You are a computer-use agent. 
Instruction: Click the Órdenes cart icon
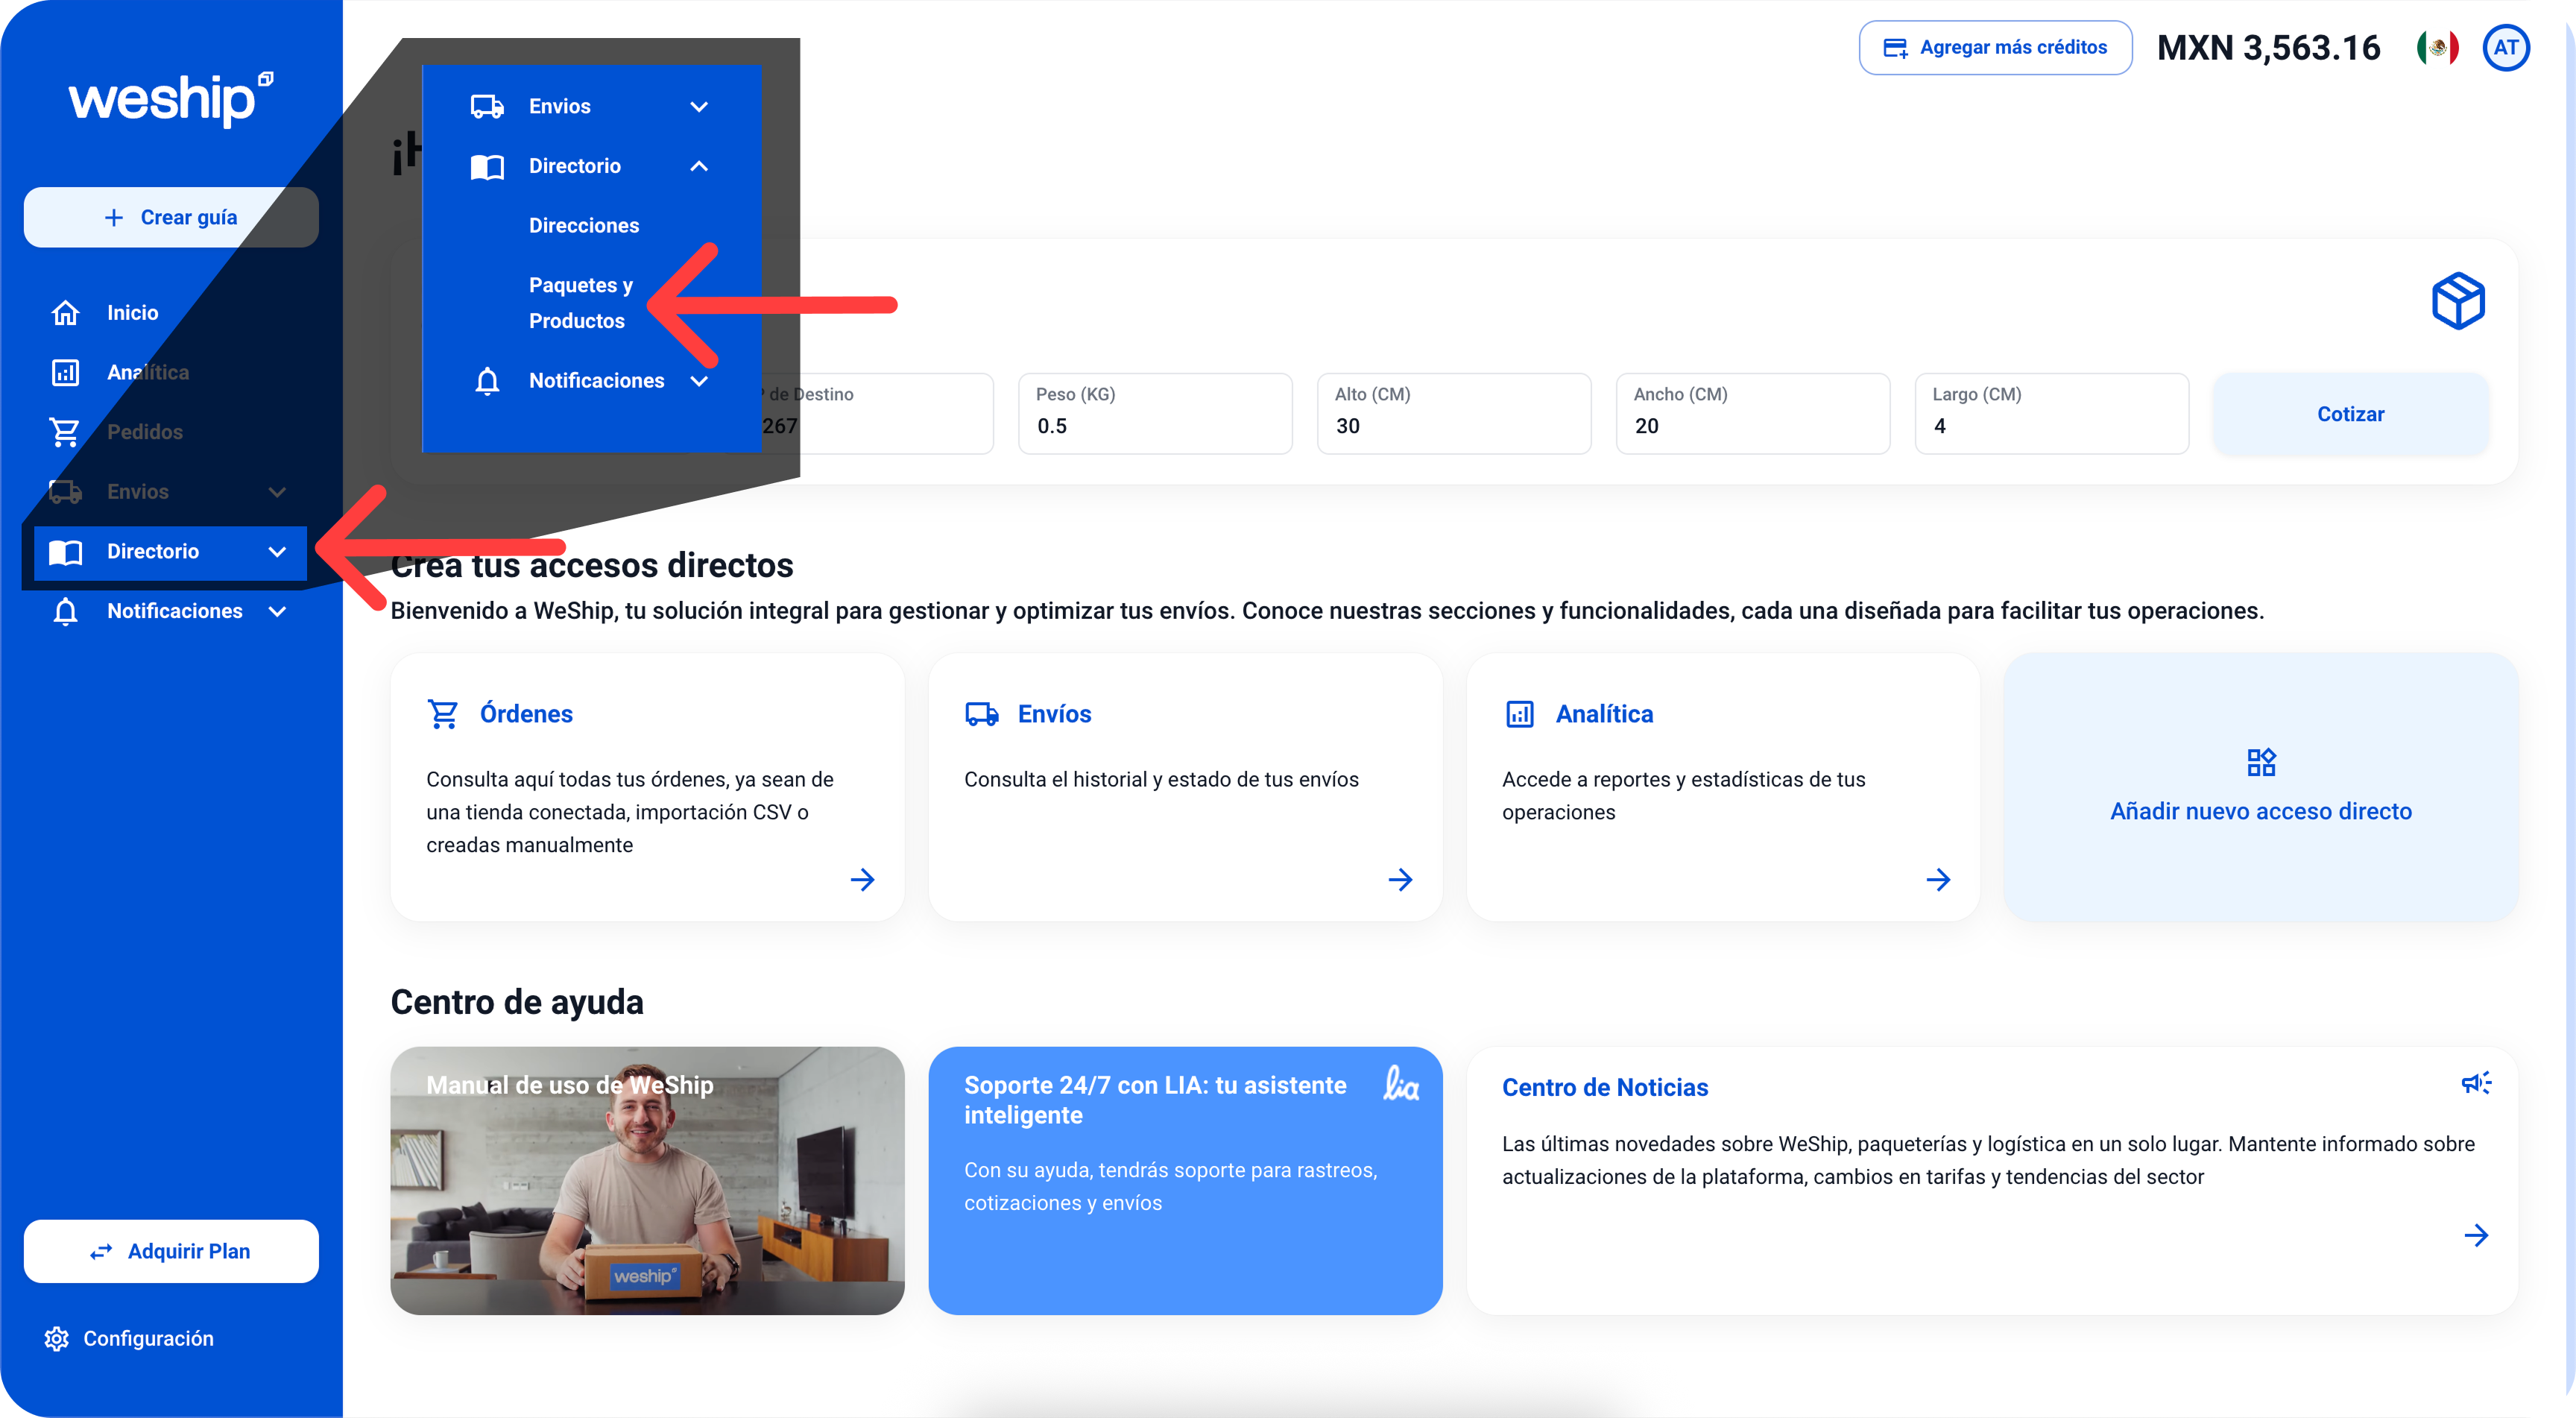pyautogui.click(x=443, y=714)
